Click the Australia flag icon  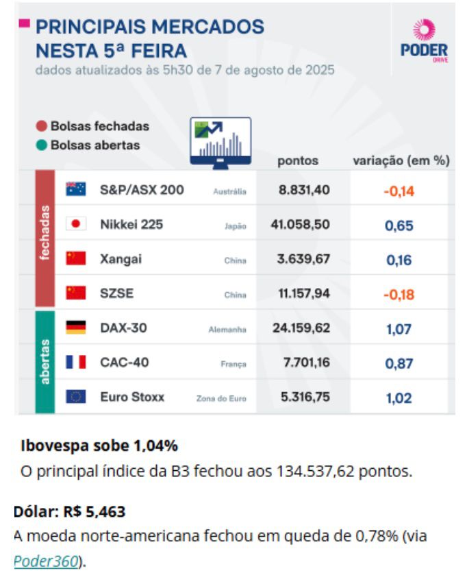click(76, 189)
